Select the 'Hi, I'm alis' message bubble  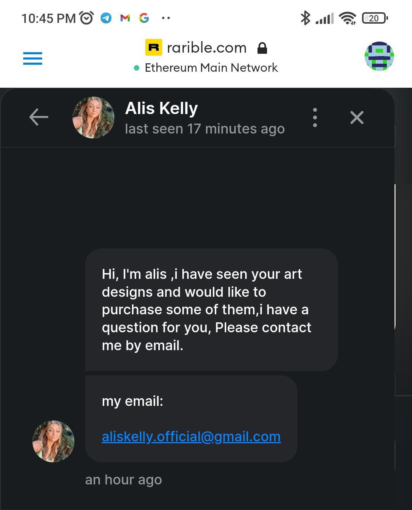[211, 309]
